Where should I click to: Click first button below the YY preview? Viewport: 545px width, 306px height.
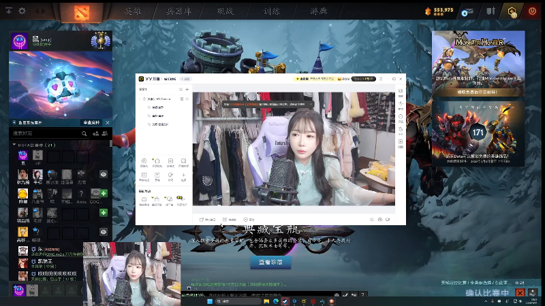208,220
